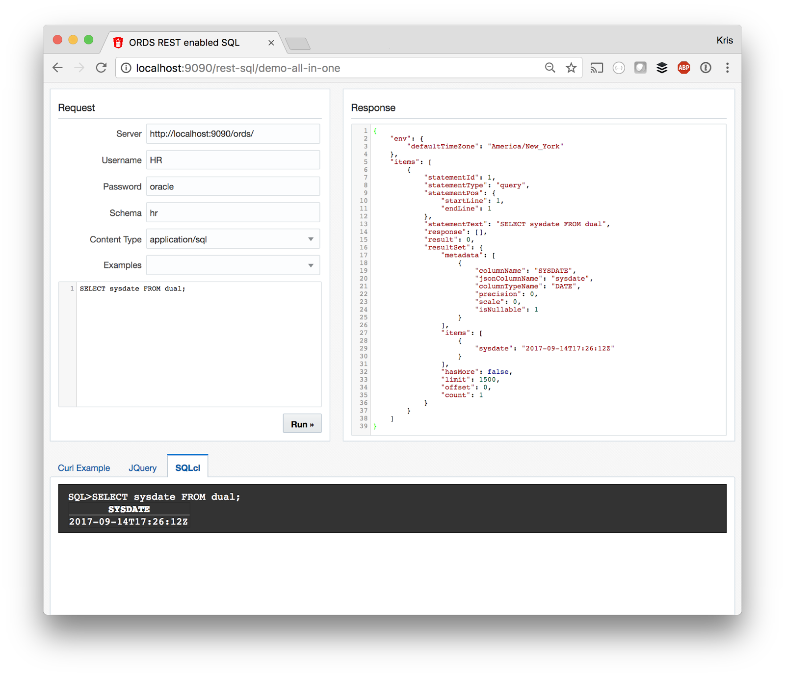Click the Cast screen icon
The image size is (785, 677).
597,68
